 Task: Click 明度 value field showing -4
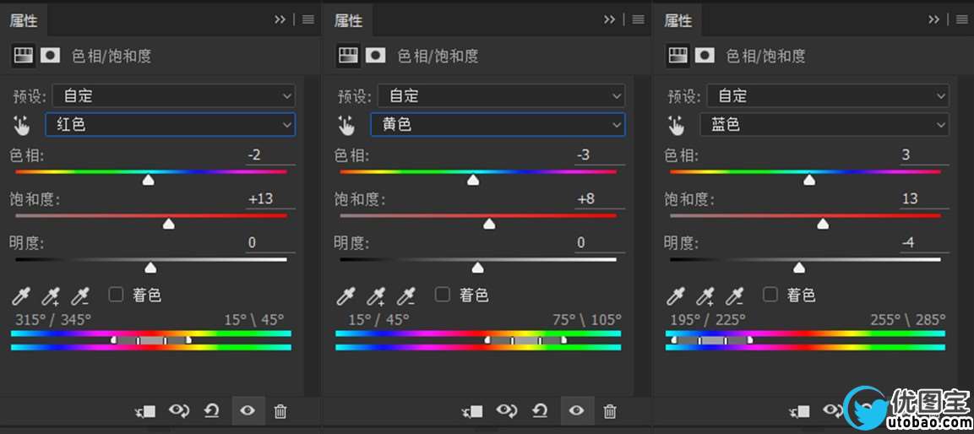coord(924,243)
